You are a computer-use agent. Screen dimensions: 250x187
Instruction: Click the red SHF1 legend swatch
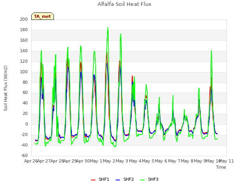click(x=93, y=180)
